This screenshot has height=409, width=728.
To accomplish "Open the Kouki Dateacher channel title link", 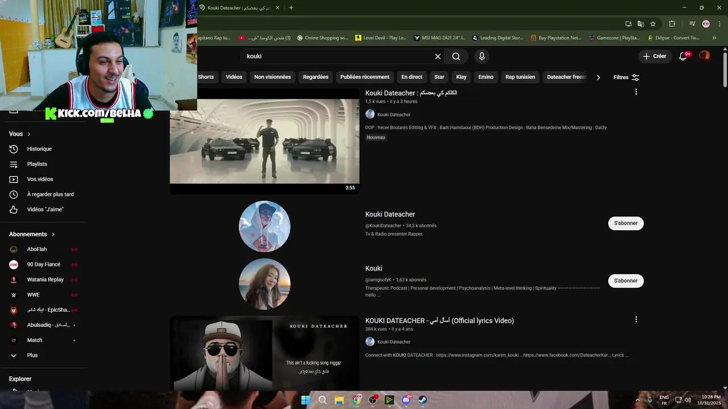I will 390,214.
